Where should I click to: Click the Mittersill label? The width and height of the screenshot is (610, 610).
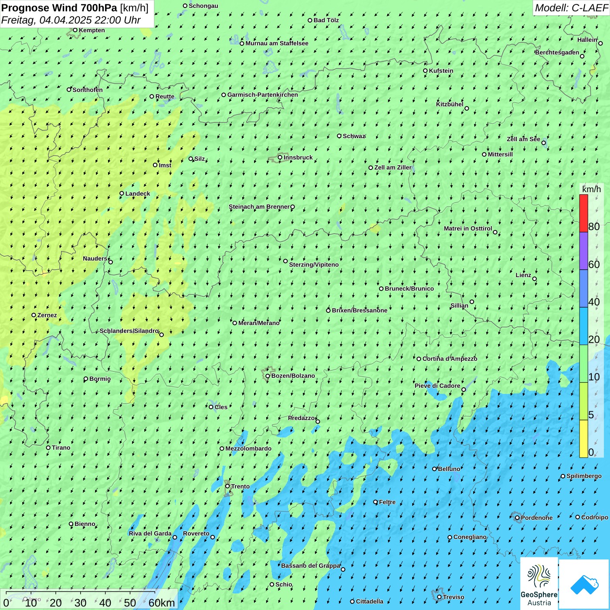click(500, 154)
